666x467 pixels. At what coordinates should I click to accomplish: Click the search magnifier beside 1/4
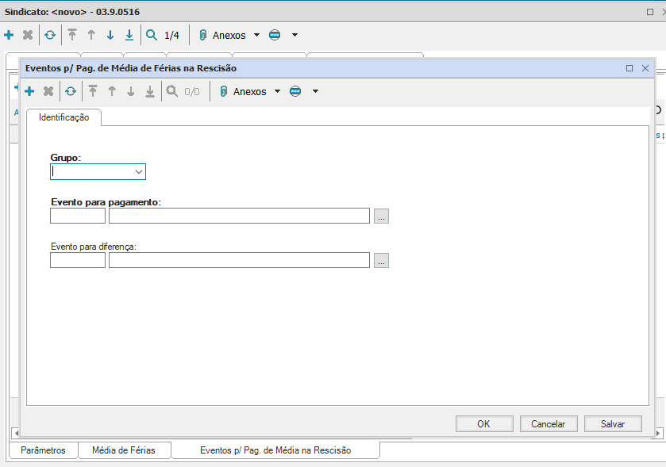click(x=152, y=36)
